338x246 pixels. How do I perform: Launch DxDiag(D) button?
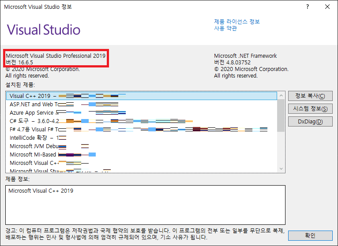pyautogui.click(x=310, y=122)
